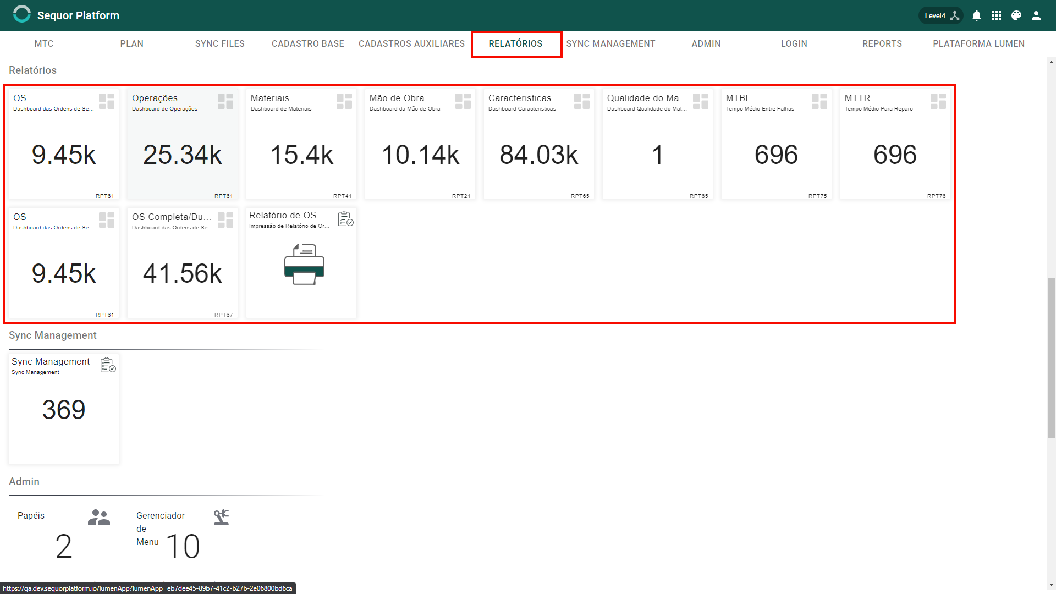Click dashboard icon on Materiais card
This screenshot has height=594, width=1056.
(344, 101)
